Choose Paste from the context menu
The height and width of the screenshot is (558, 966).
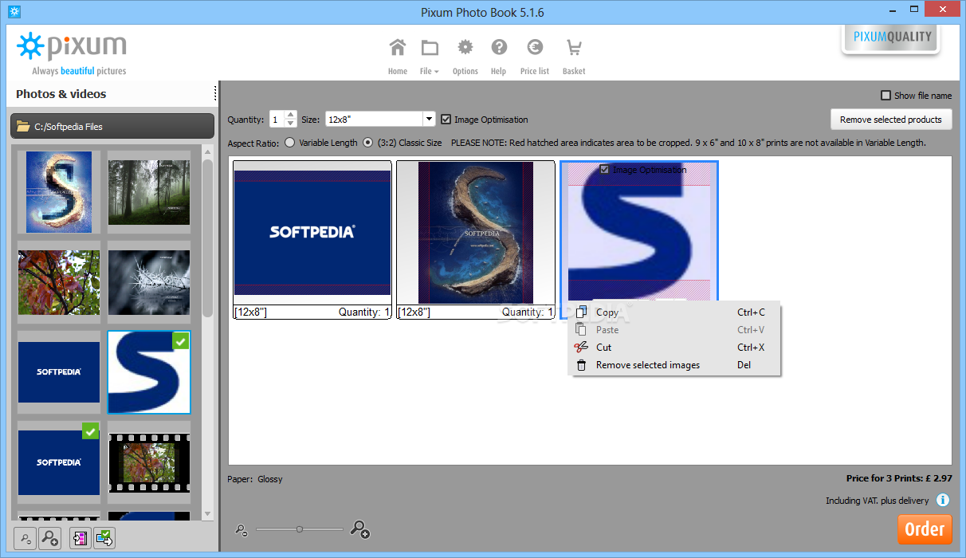pos(674,330)
